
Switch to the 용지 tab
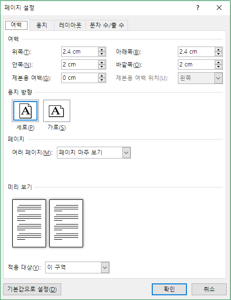point(42,25)
